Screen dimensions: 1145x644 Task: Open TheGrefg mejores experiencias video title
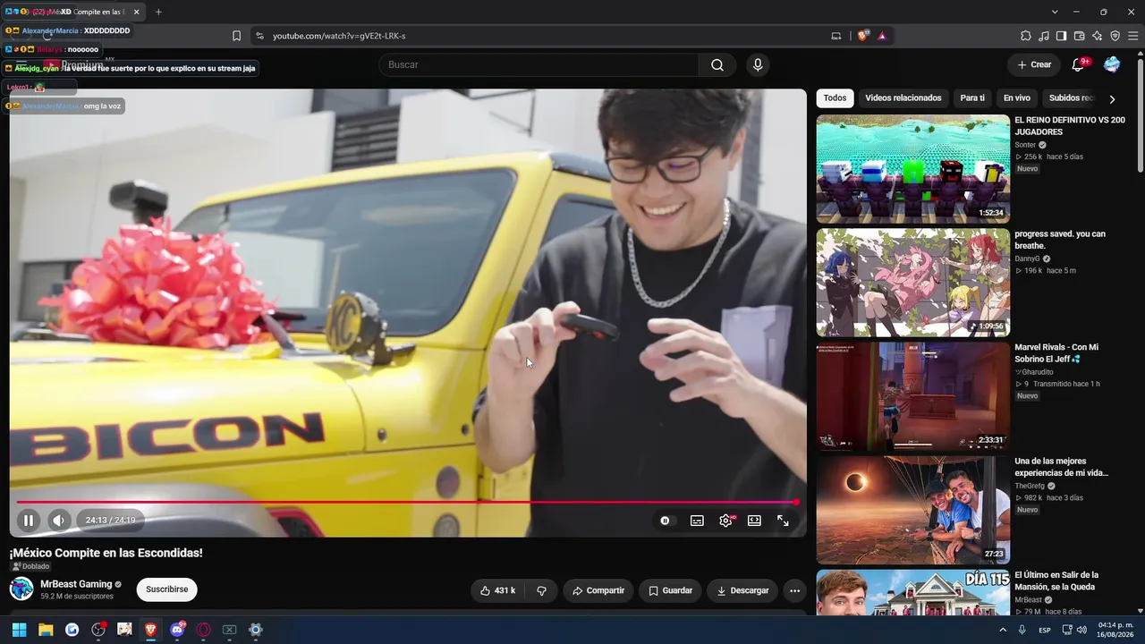coord(1061,467)
